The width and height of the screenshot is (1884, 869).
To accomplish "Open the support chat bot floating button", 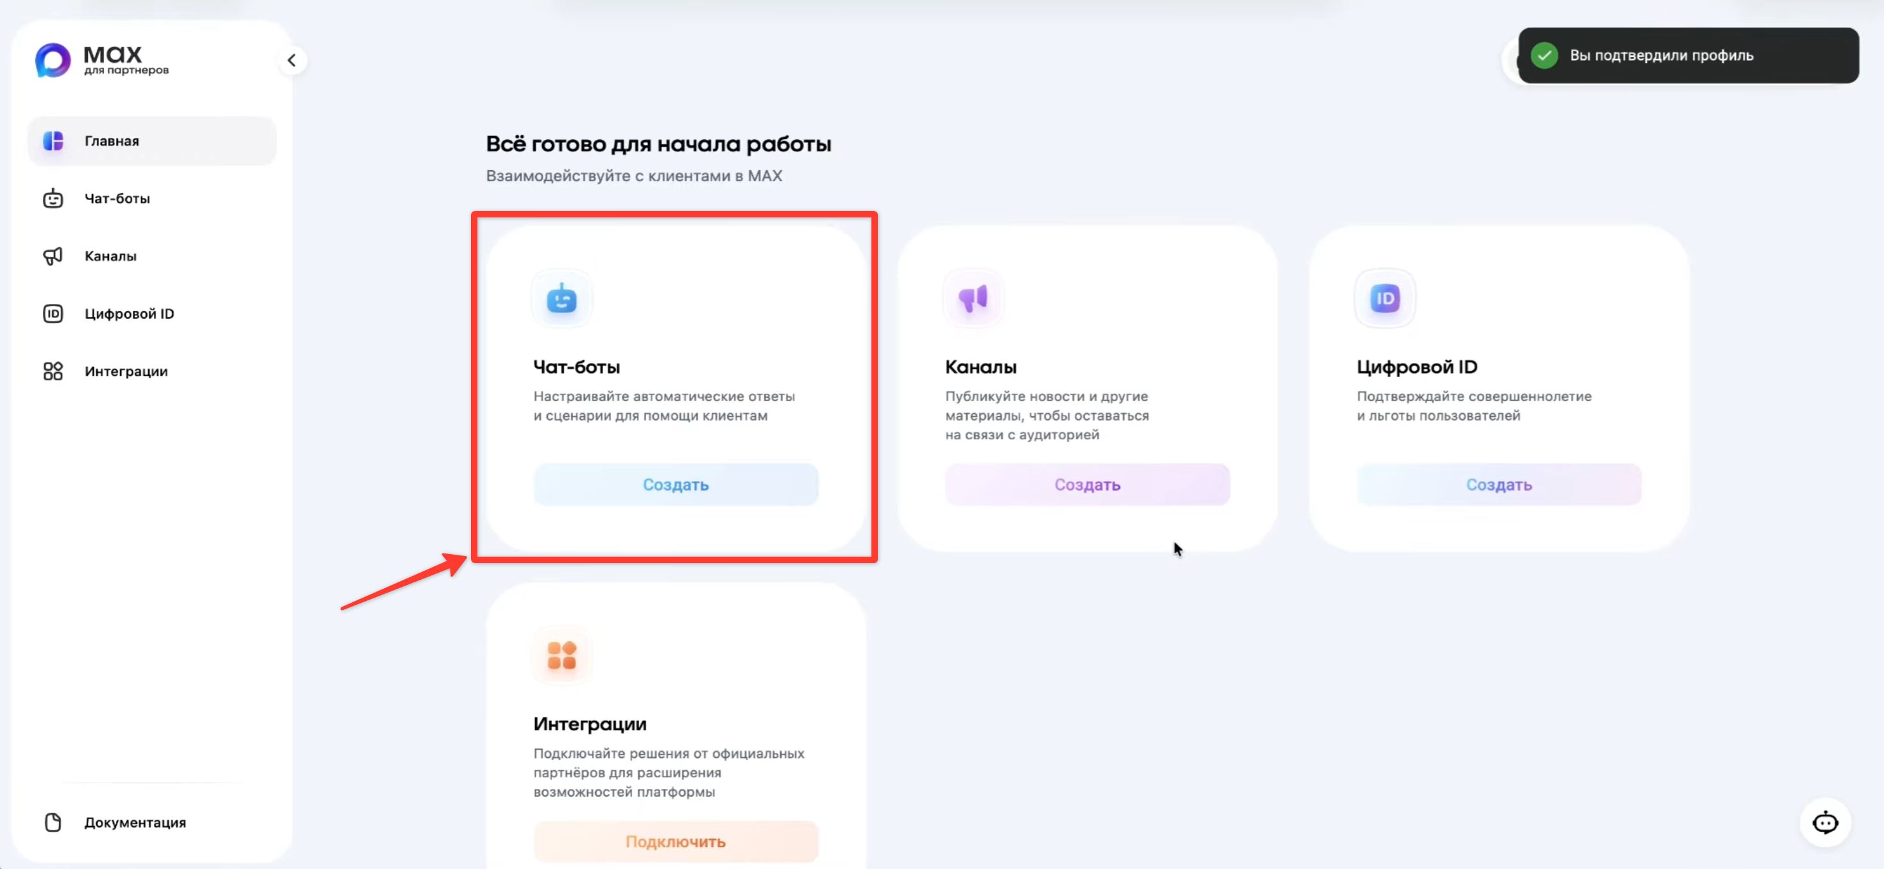I will [1825, 822].
